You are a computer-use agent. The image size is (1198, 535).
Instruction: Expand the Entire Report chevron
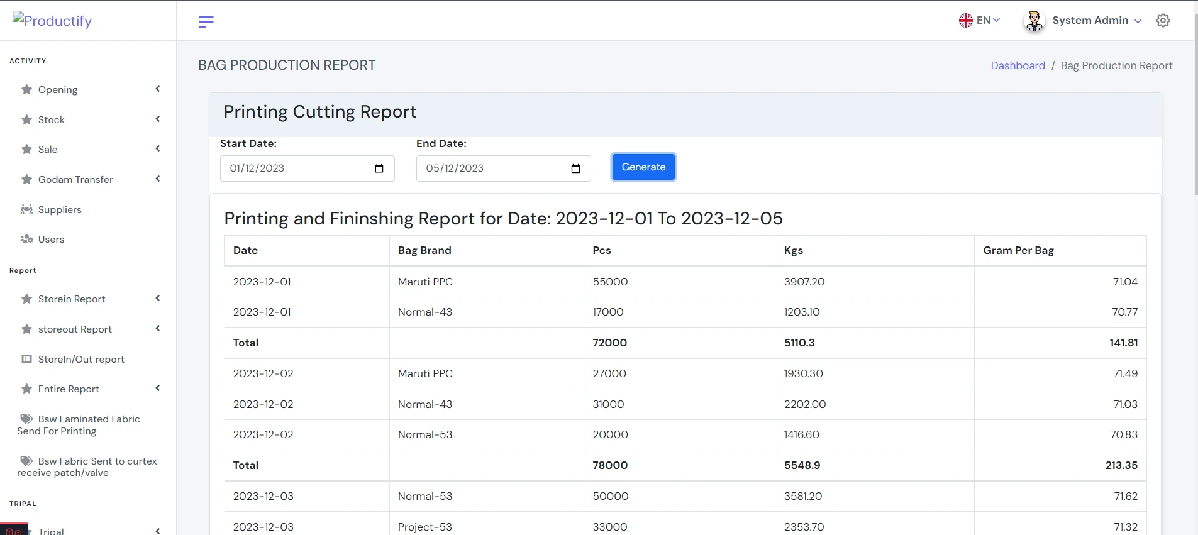click(x=158, y=388)
